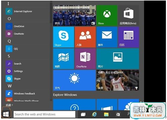Viewport: 167px width, 120px height.
Task: Jump to letter I section header
Action: (8, 4)
